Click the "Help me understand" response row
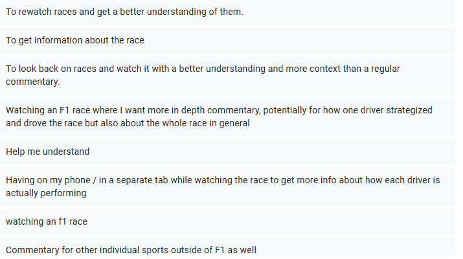The image size is (463, 259). point(48,152)
